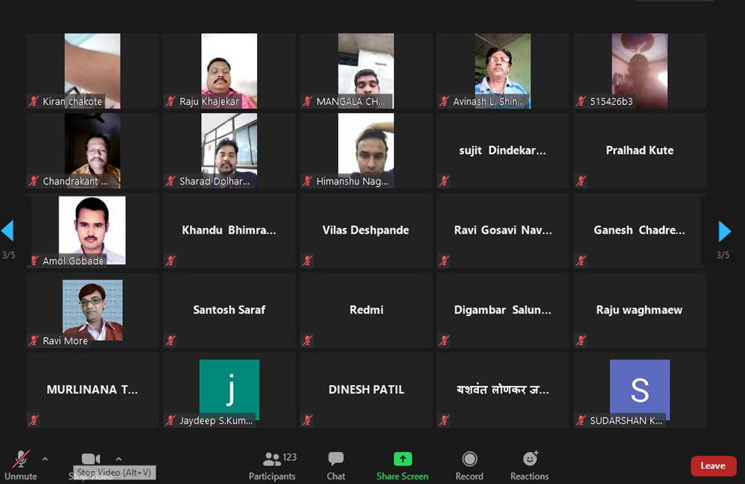The height and width of the screenshot is (484, 745).
Task: Select Jaydeep S.Kum... green avatar tile
Action: coord(229,389)
